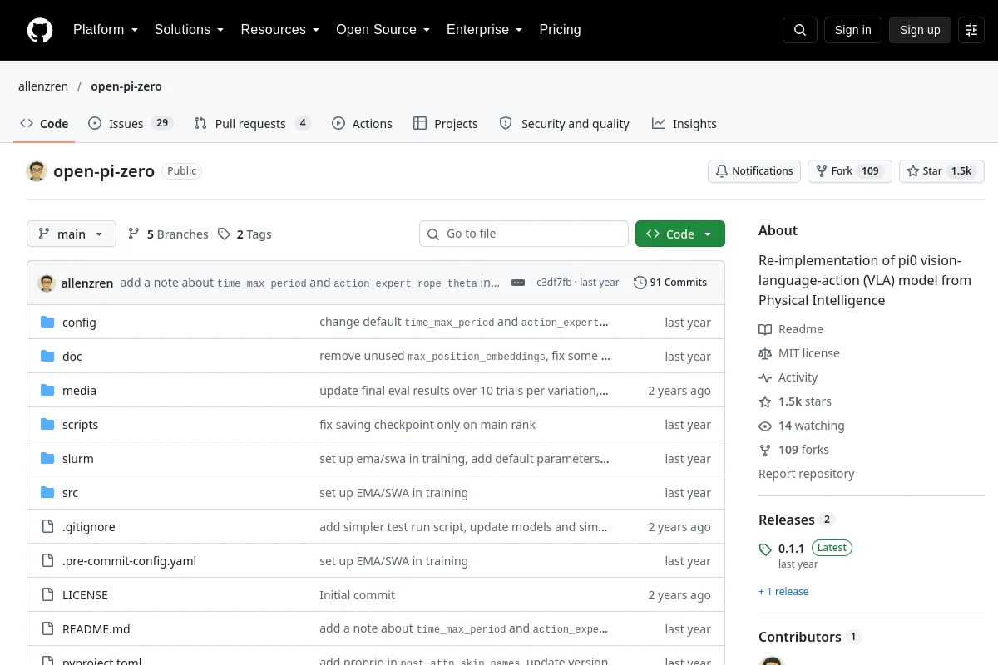Click the pulse icon beside Activity

(x=765, y=377)
